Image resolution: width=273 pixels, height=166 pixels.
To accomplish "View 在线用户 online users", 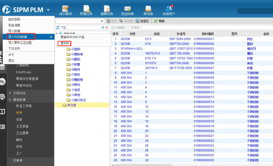I will [169, 10].
